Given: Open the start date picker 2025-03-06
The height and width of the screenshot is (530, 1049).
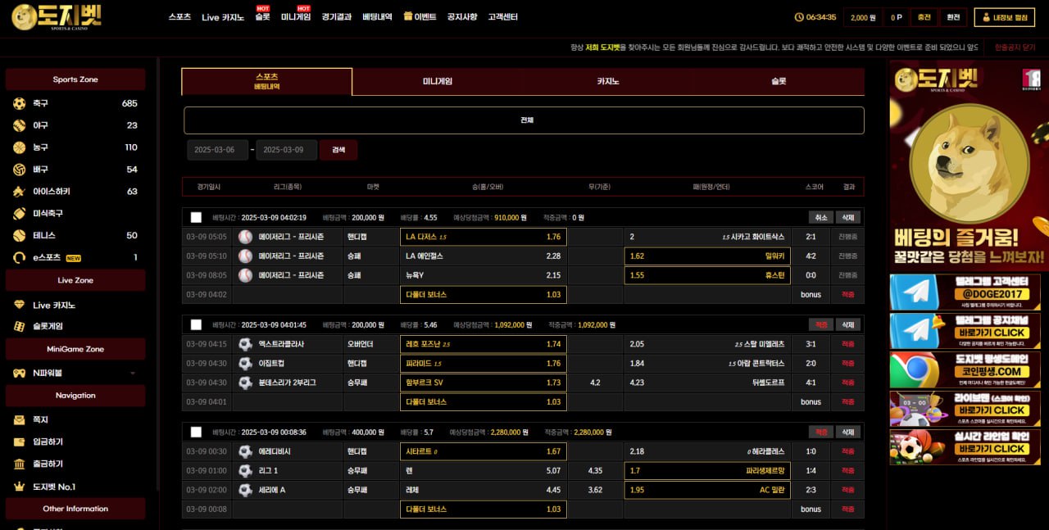Looking at the screenshot, I should click(x=217, y=150).
